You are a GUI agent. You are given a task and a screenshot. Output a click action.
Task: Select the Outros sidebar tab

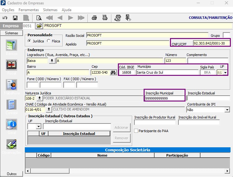click(11, 174)
